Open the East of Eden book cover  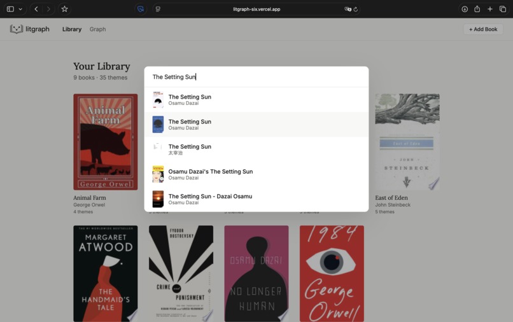pos(407,142)
